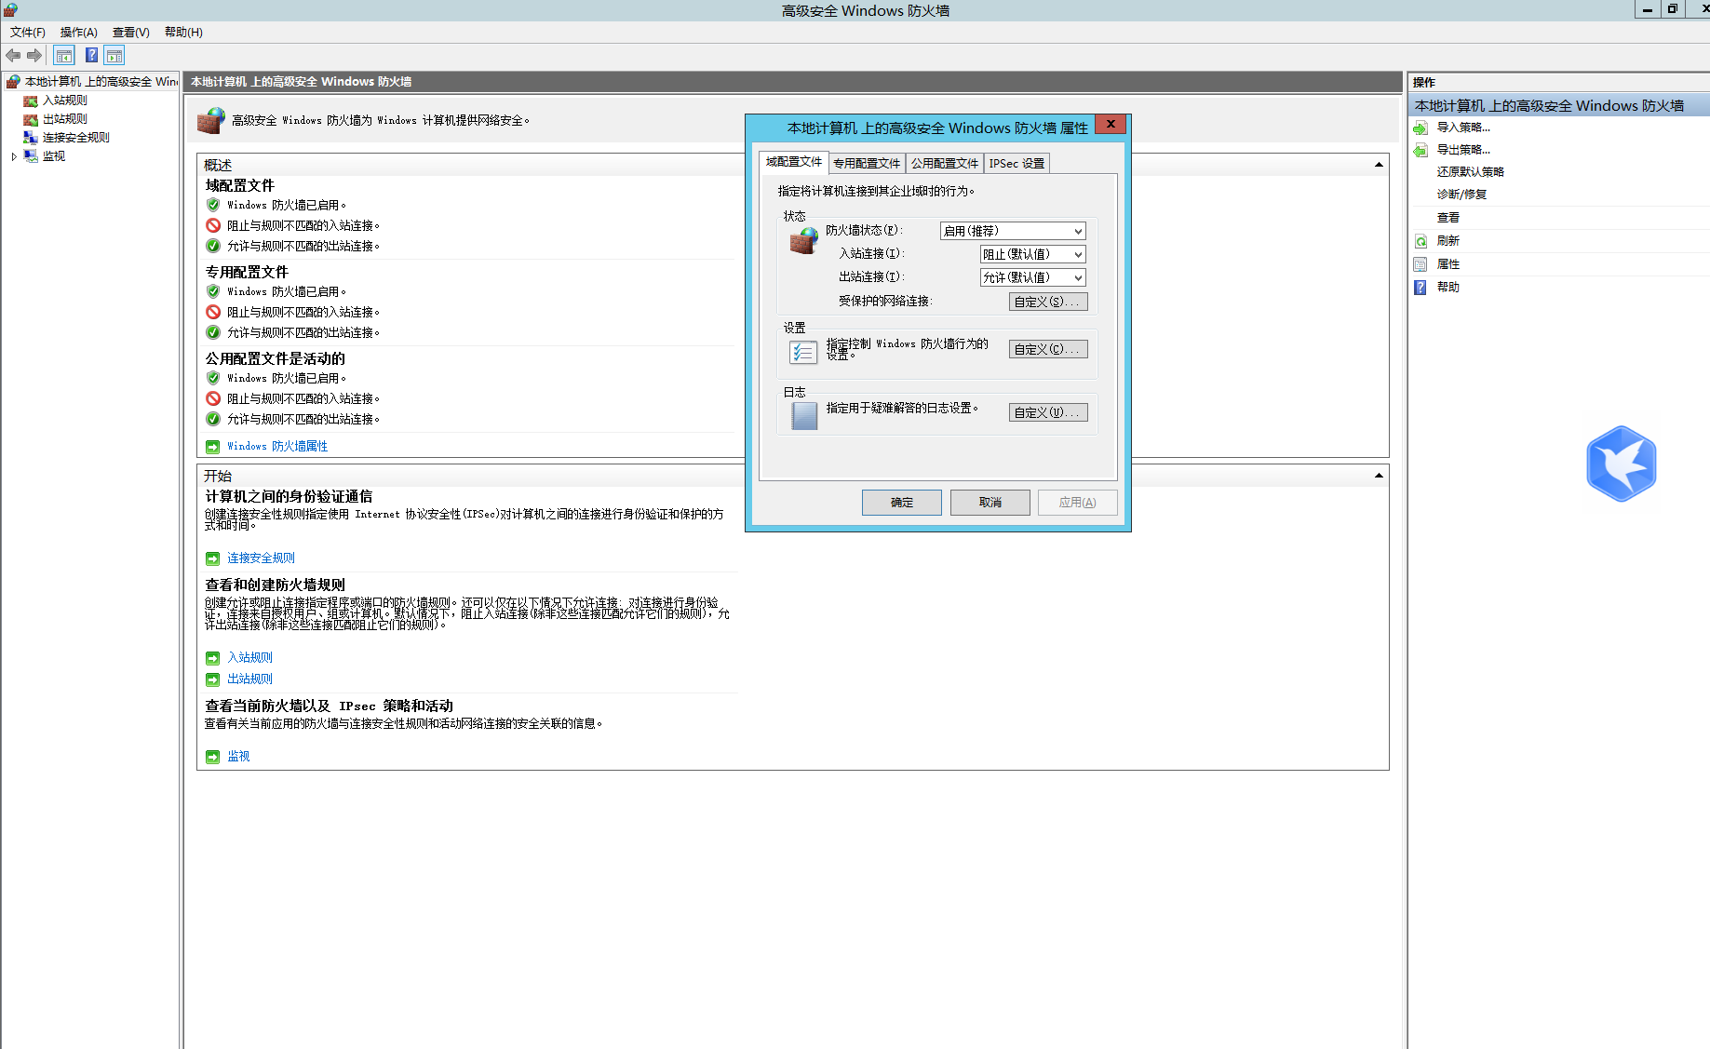This screenshot has width=1710, height=1049.
Task: Open the 入站连接 dropdown
Action: coord(1033,254)
